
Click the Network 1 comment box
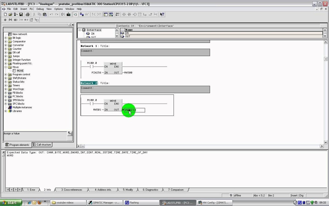coord(145,52)
